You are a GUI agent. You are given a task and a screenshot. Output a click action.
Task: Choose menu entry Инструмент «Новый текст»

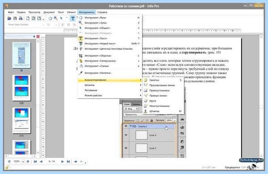110,44
